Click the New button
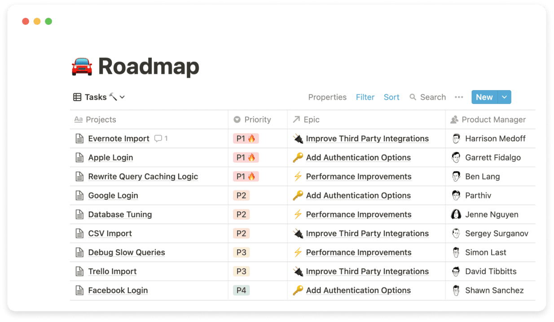Viewport: 554px width, 322px height. click(484, 97)
